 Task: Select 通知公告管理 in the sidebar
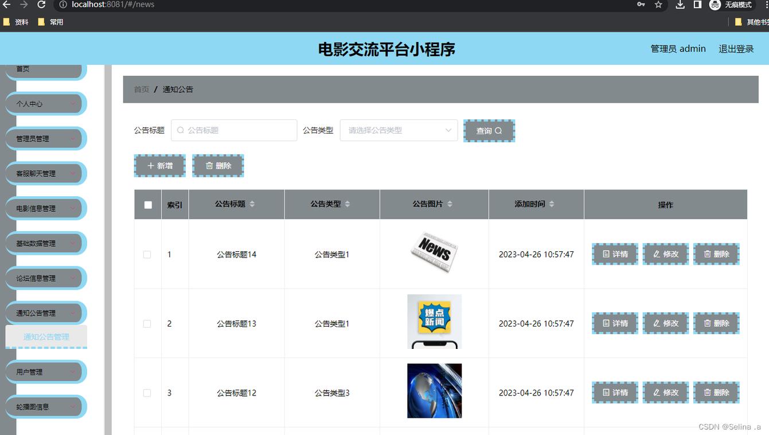[x=46, y=338]
